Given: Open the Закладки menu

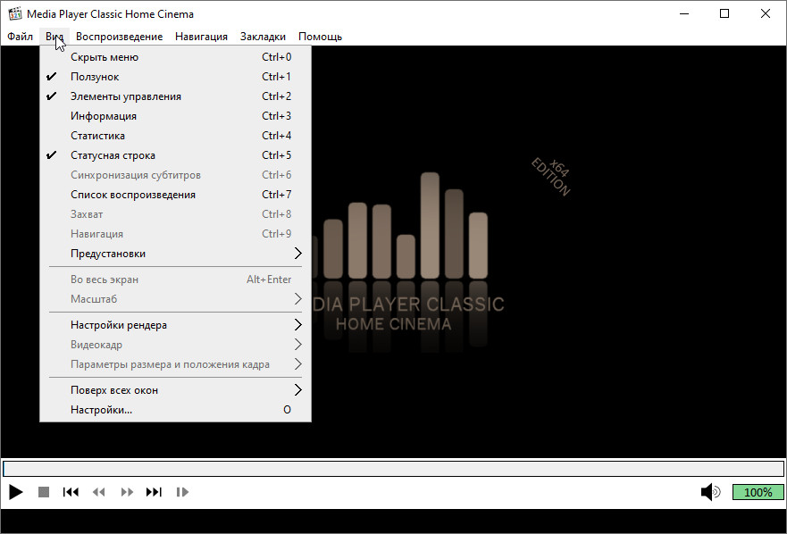Looking at the screenshot, I should tap(263, 37).
